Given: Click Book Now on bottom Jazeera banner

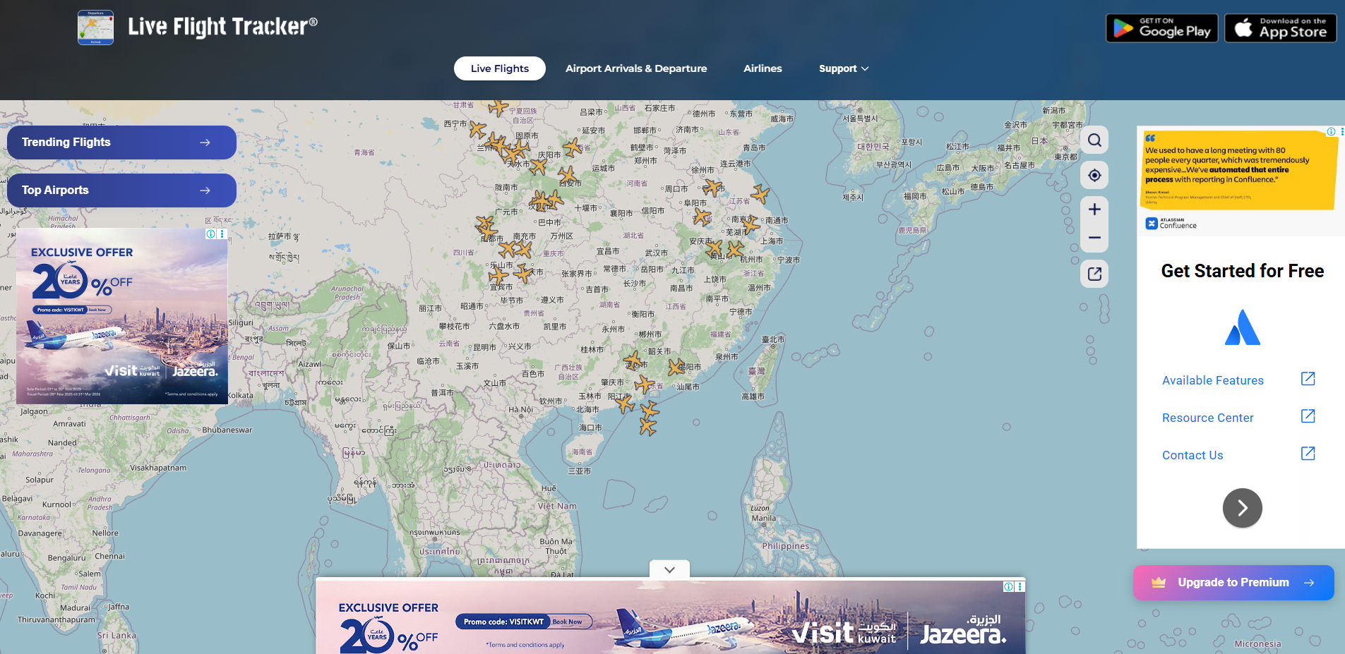Looking at the screenshot, I should (567, 622).
